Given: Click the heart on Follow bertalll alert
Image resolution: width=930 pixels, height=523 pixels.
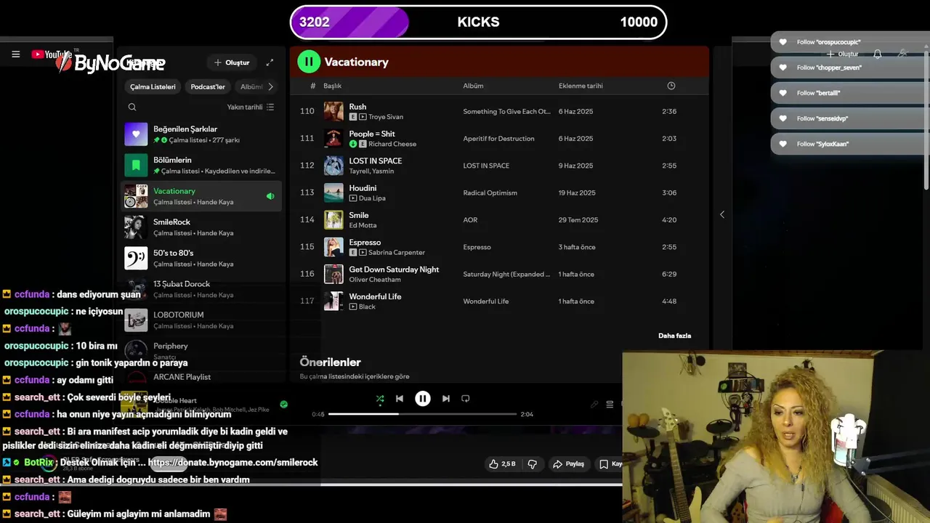Looking at the screenshot, I should click(x=783, y=93).
